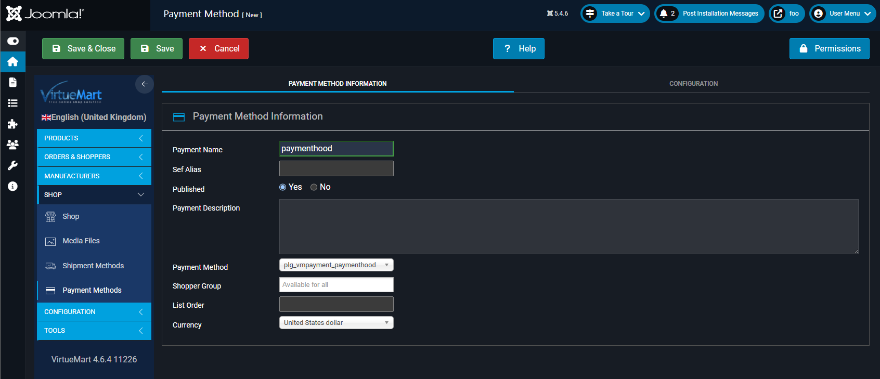
Task: Open the Help info icon in sidebar
Action: 13,186
